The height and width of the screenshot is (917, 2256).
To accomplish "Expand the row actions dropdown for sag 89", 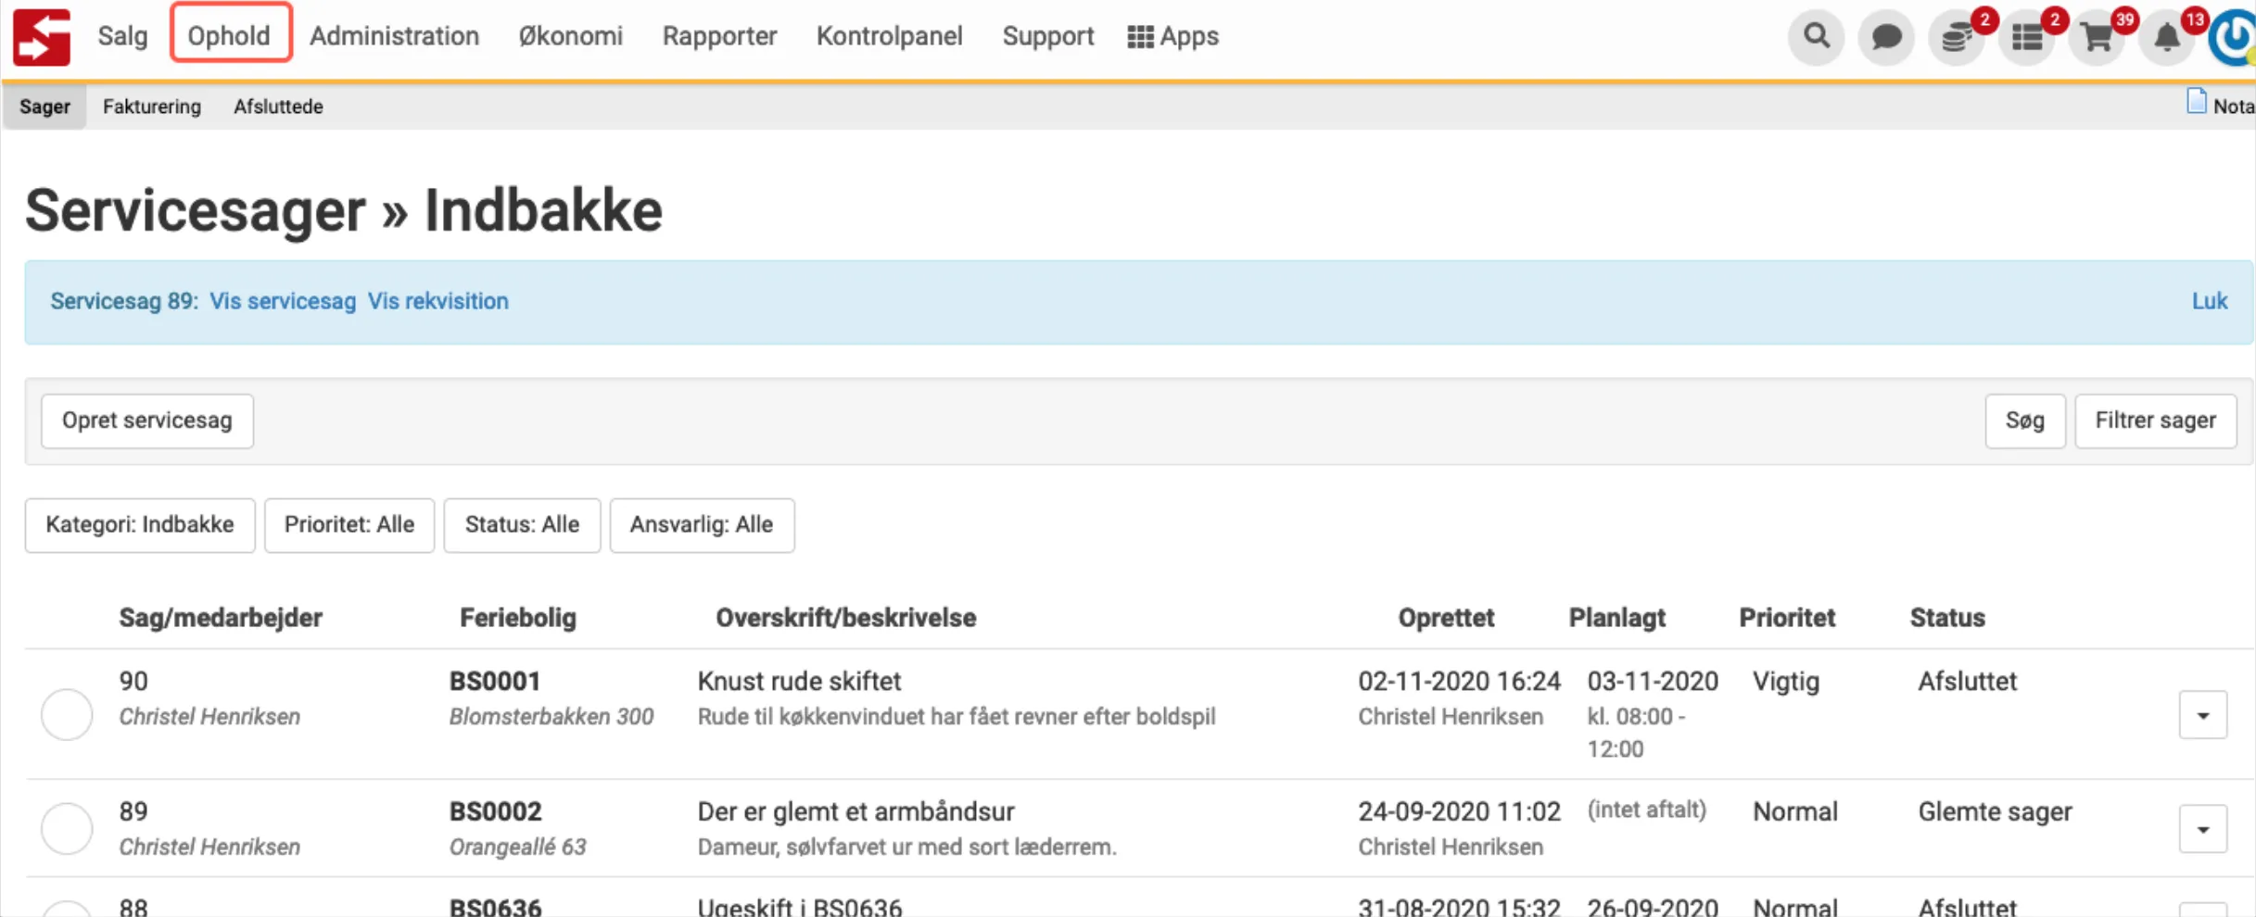I will (2202, 827).
